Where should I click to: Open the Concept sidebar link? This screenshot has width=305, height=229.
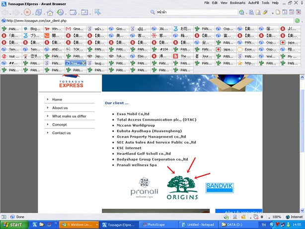point(59,125)
